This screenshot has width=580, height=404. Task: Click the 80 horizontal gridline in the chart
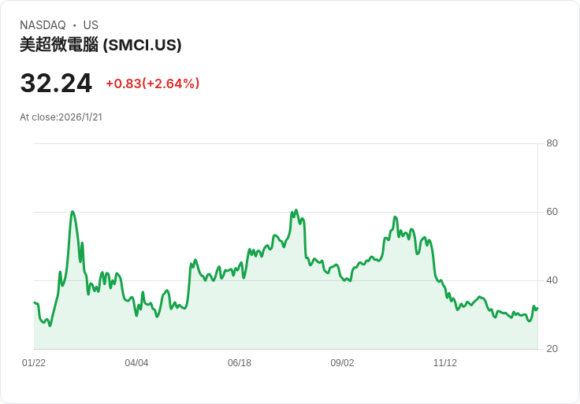(x=284, y=143)
